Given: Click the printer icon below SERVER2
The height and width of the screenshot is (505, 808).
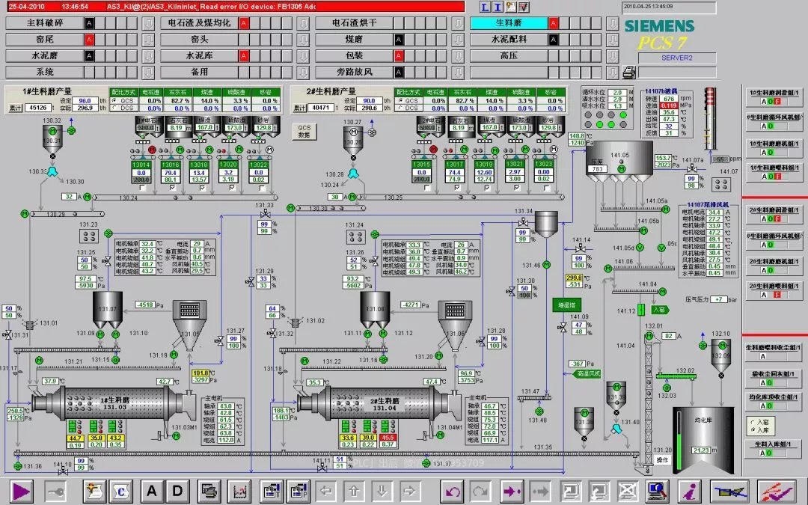Looking at the screenshot, I should [630, 73].
